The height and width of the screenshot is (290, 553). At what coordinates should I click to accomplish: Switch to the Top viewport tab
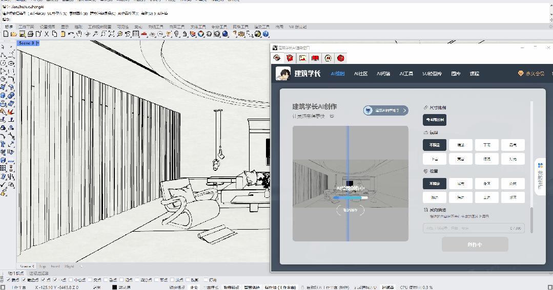click(x=43, y=266)
